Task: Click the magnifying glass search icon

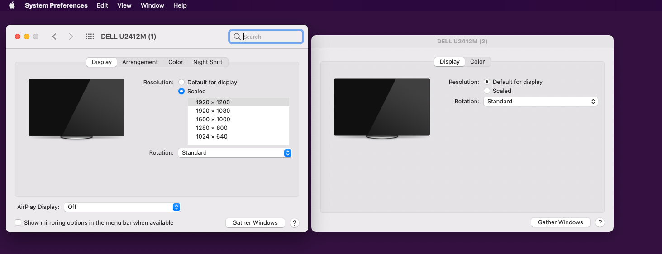Action: 237,37
